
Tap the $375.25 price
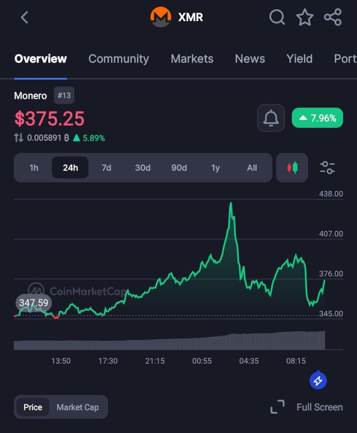tap(49, 119)
